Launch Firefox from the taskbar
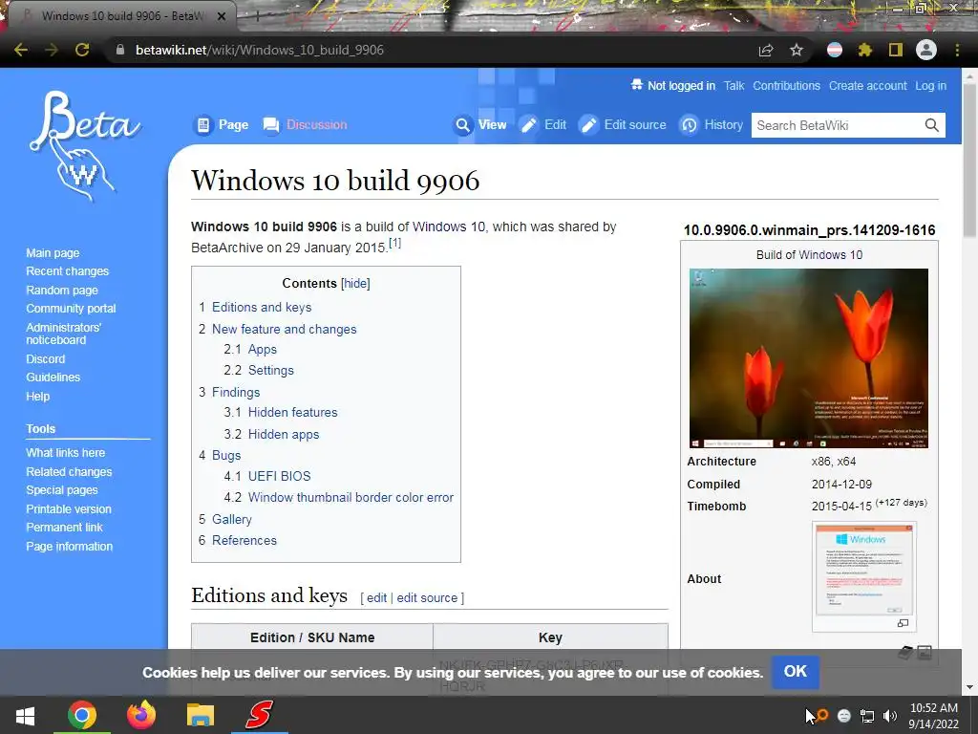The width and height of the screenshot is (978, 734). pyautogui.click(x=141, y=715)
